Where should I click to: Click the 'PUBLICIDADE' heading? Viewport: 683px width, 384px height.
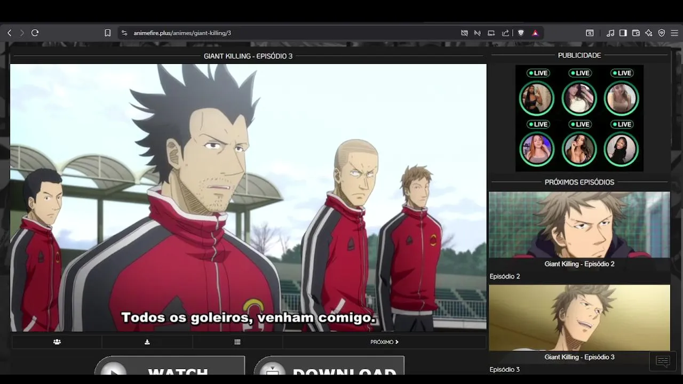click(579, 55)
